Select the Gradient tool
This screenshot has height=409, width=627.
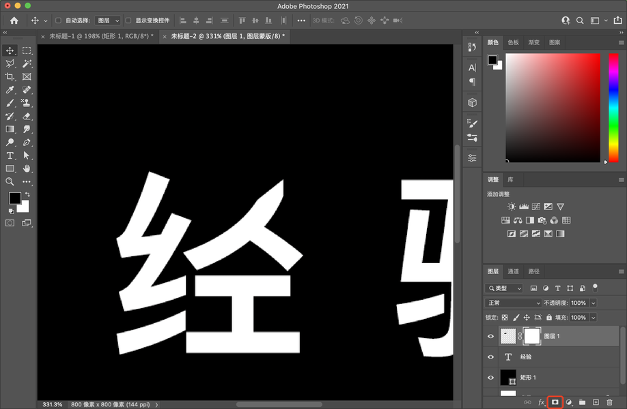click(10, 130)
